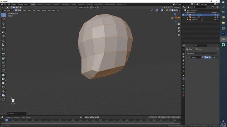
Task: Open the Edit Mode dropdown
Action: coord(8,10)
